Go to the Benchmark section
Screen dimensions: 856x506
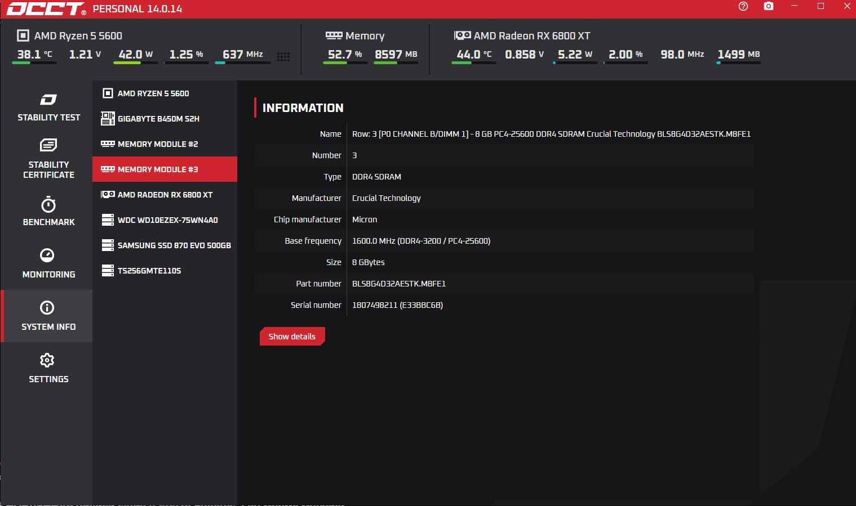click(48, 212)
